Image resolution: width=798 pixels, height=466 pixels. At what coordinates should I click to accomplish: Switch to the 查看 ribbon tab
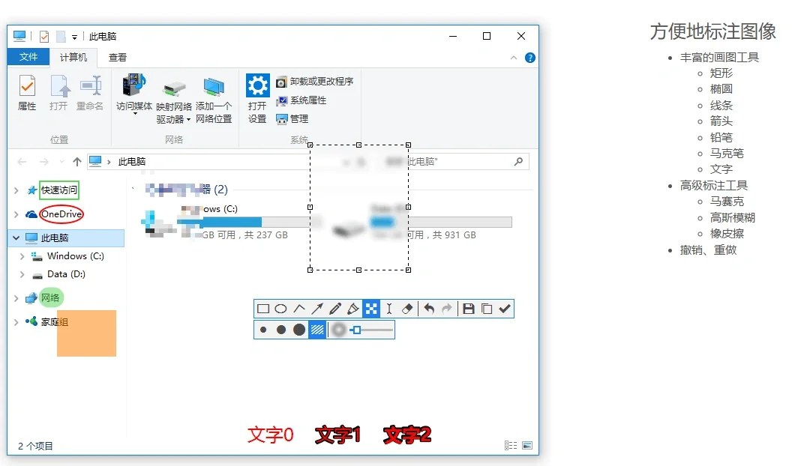coord(116,56)
